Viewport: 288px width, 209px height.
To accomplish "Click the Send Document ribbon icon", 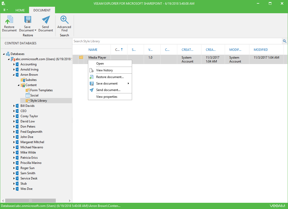I will tap(46, 20).
